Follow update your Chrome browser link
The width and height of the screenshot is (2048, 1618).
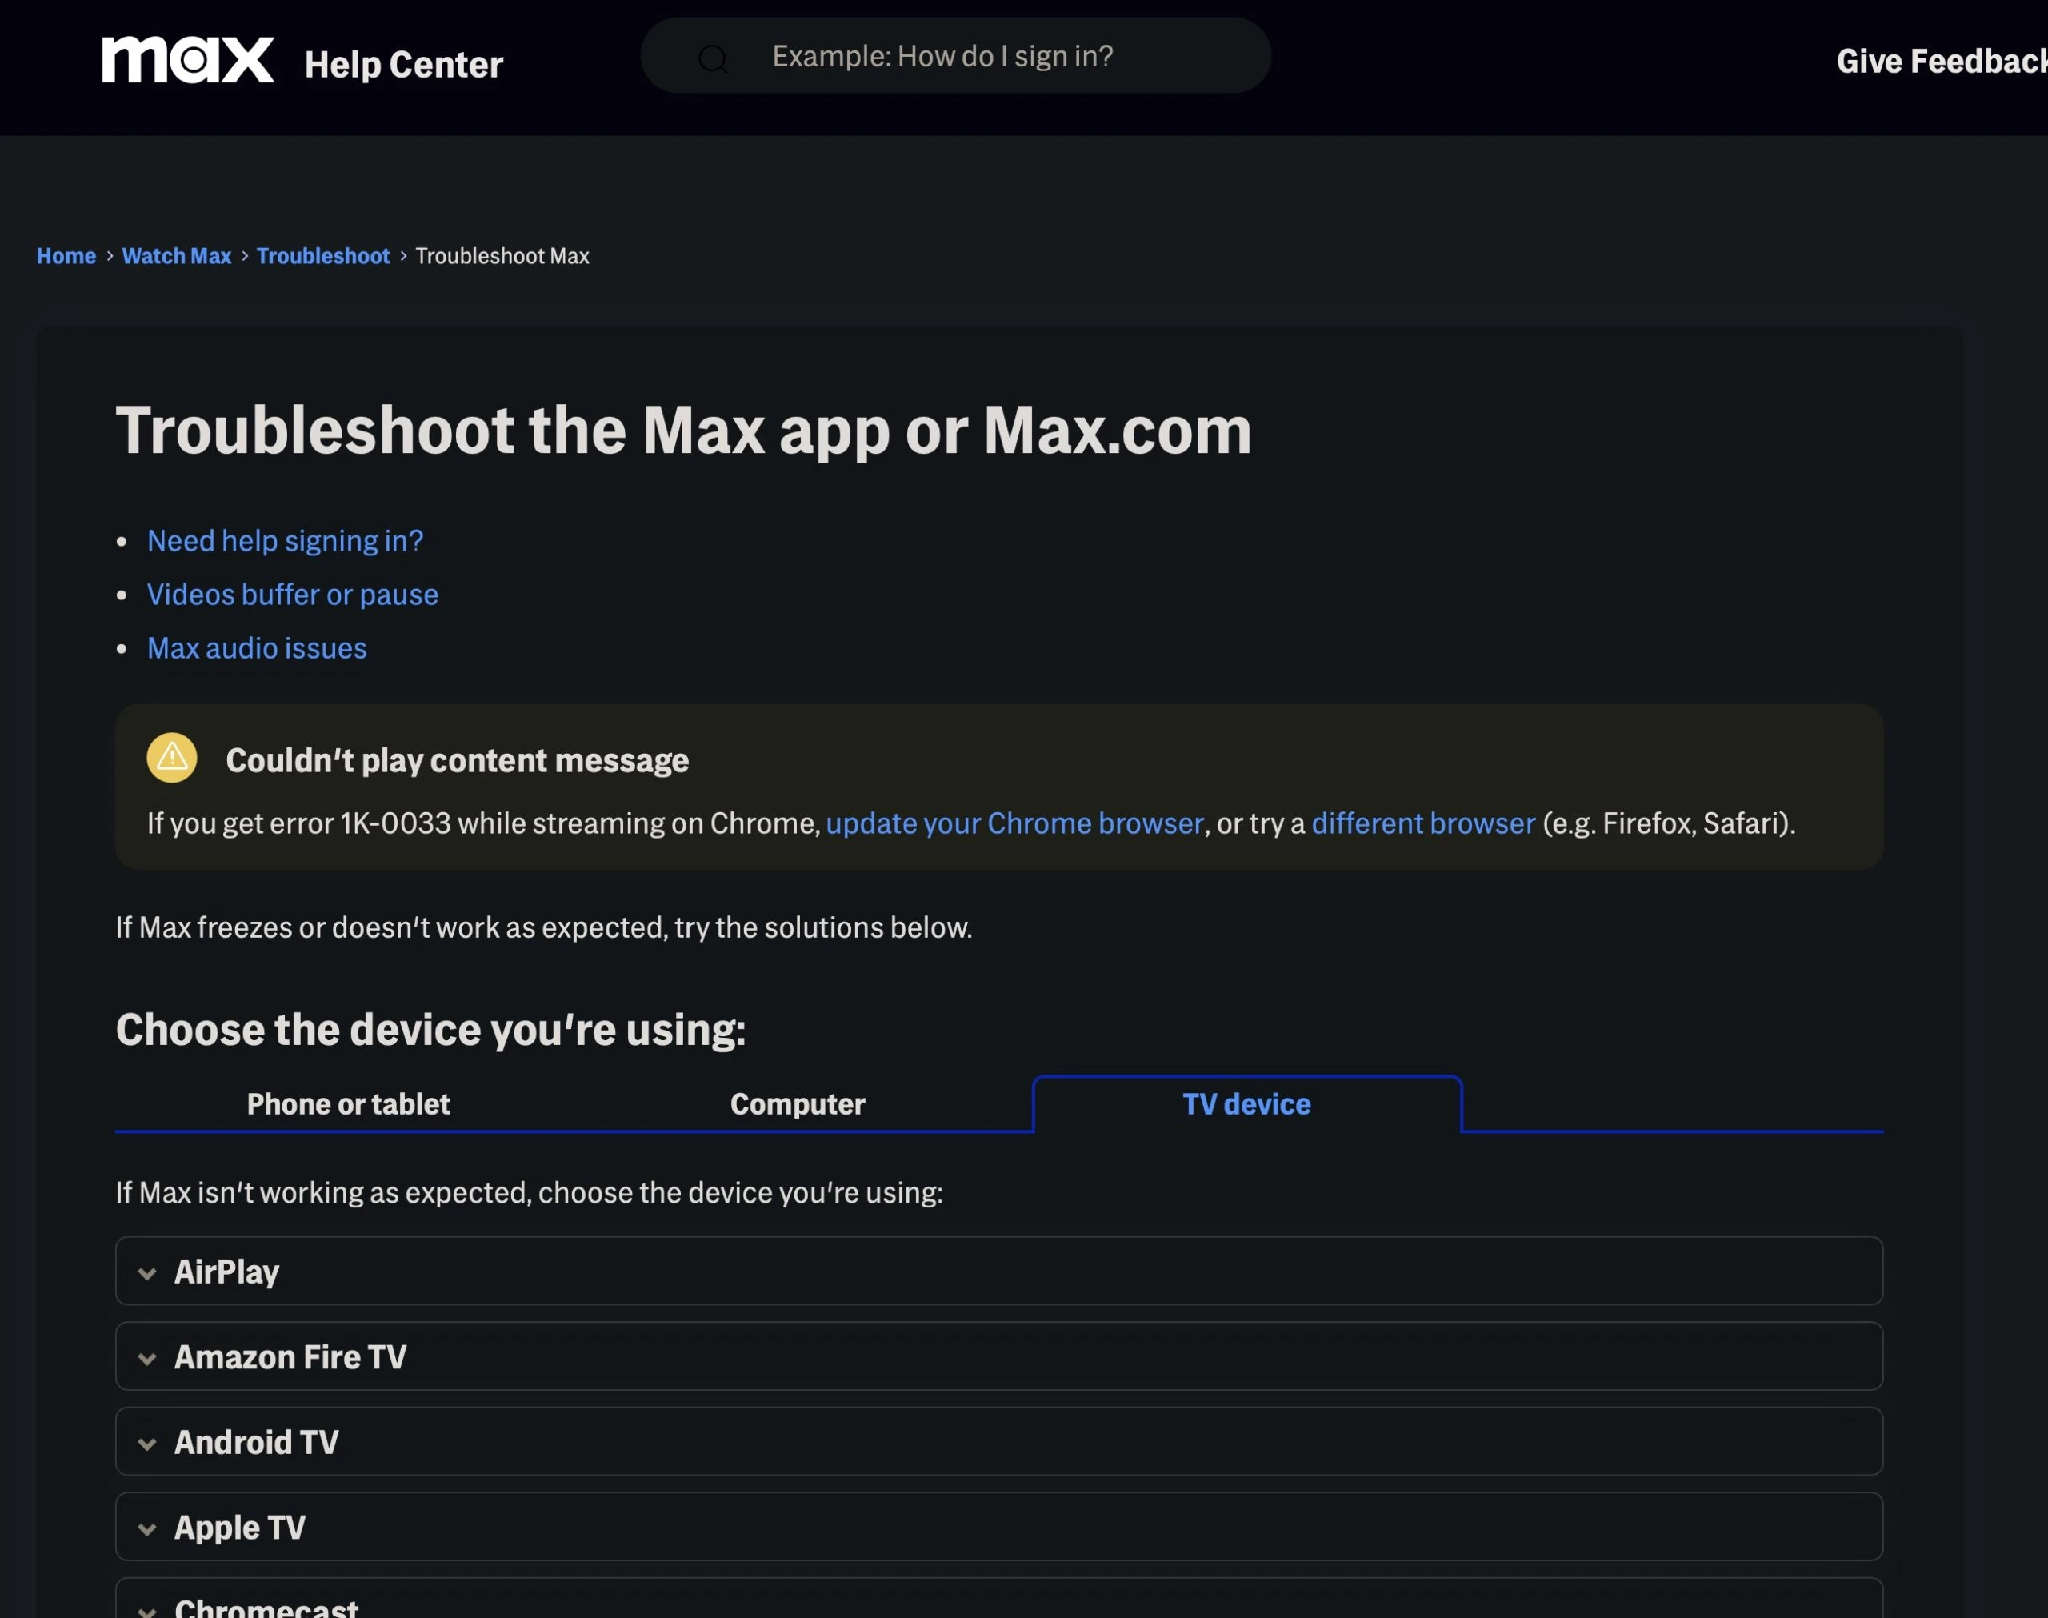(1015, 823)
